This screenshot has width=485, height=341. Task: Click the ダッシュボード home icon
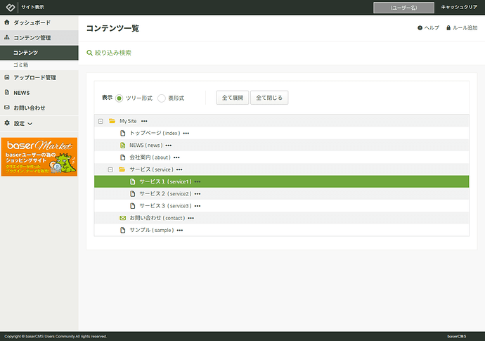tap(7, 22)
